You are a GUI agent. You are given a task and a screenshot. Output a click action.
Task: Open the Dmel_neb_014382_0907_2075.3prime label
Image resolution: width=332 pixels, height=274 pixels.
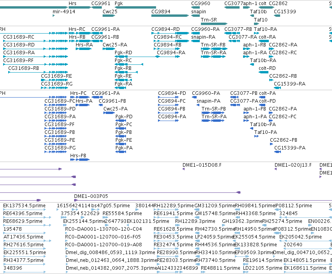coord(111,268)
